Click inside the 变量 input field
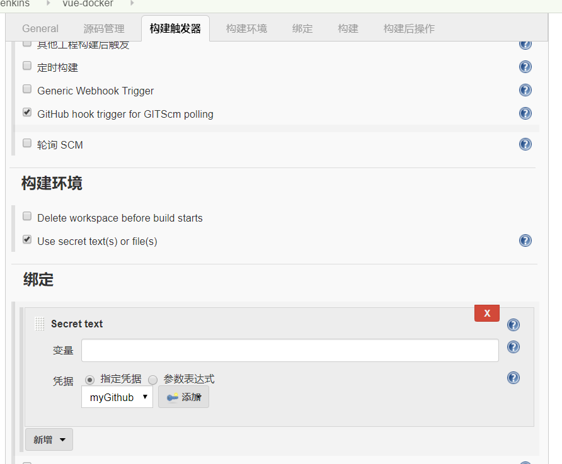 click(x=289, y=350)
